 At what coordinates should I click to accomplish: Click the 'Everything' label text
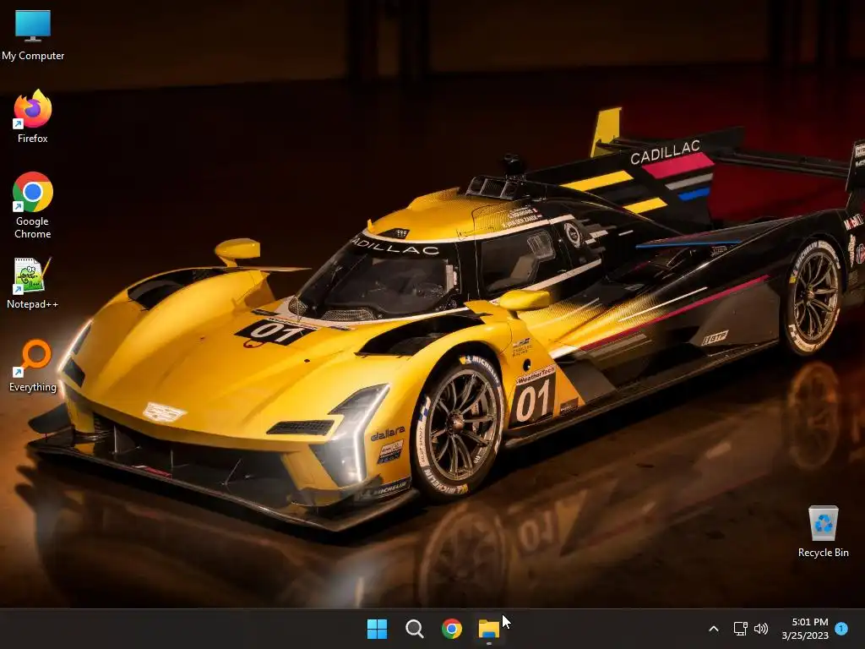(33, 387)
